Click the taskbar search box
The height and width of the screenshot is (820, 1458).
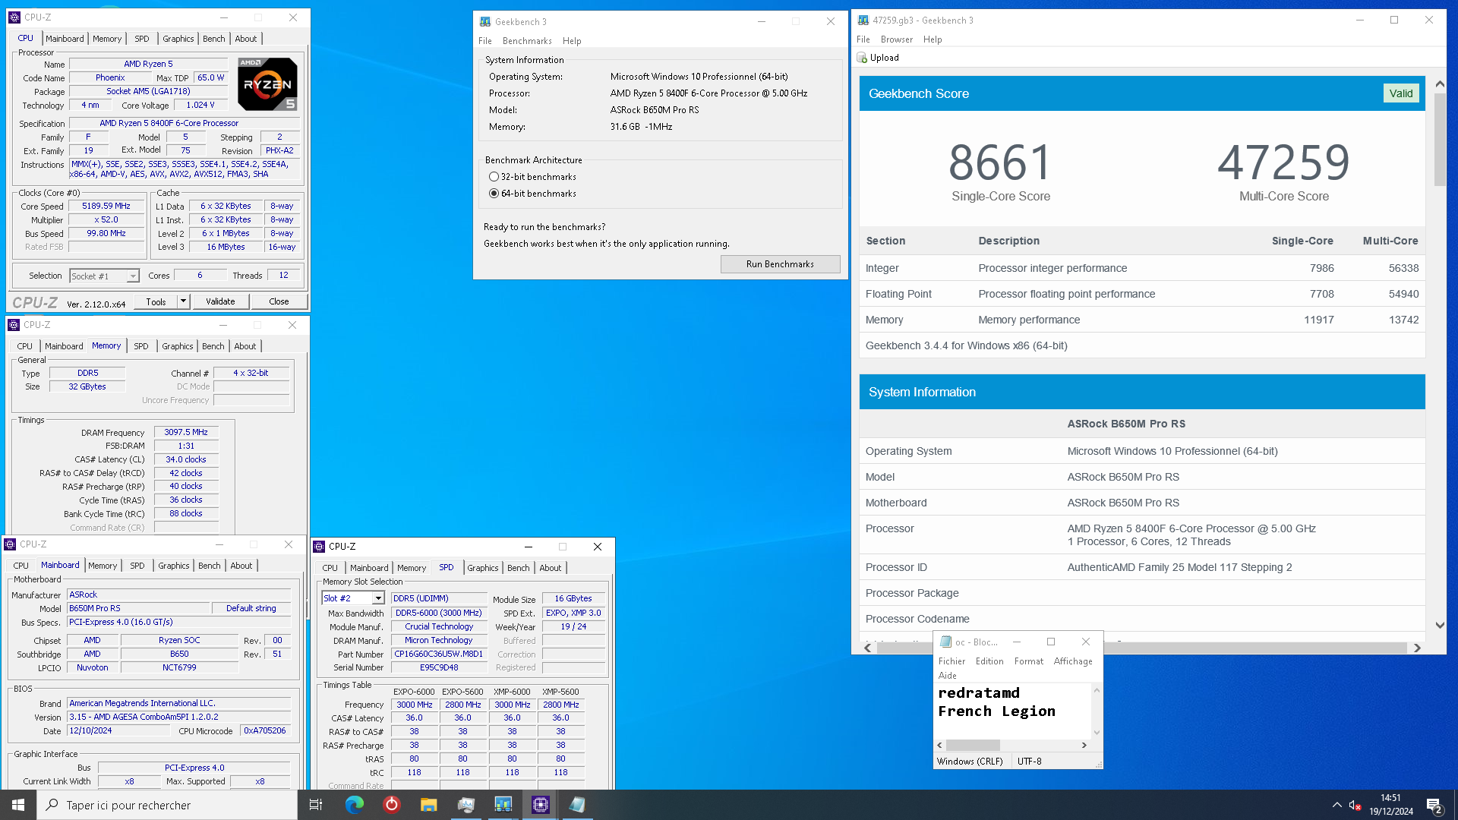tap(167, 805)
